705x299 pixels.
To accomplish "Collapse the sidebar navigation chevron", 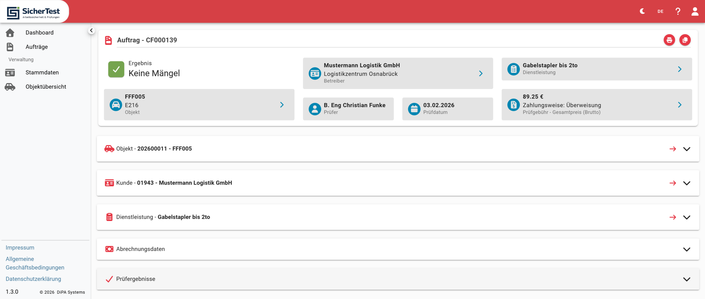I will point(91,31).
